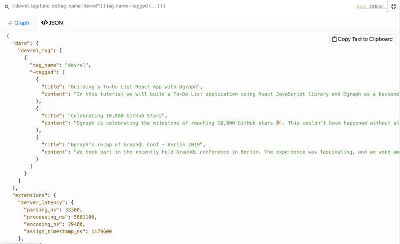Image resolution: width=400 pixels, height=244 pixels.
Task: Click the "Building a To-Do List React App" title
Action: pyautogui.click(x=135, y=87)
